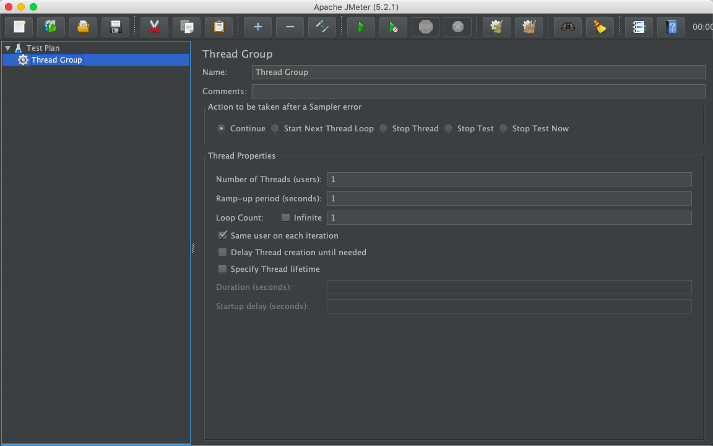The height and width of the screenshot is (446, 713).
Task: Choose the Stop Test Now radio button
Action: pyautogui.click(x=504, y=128)
